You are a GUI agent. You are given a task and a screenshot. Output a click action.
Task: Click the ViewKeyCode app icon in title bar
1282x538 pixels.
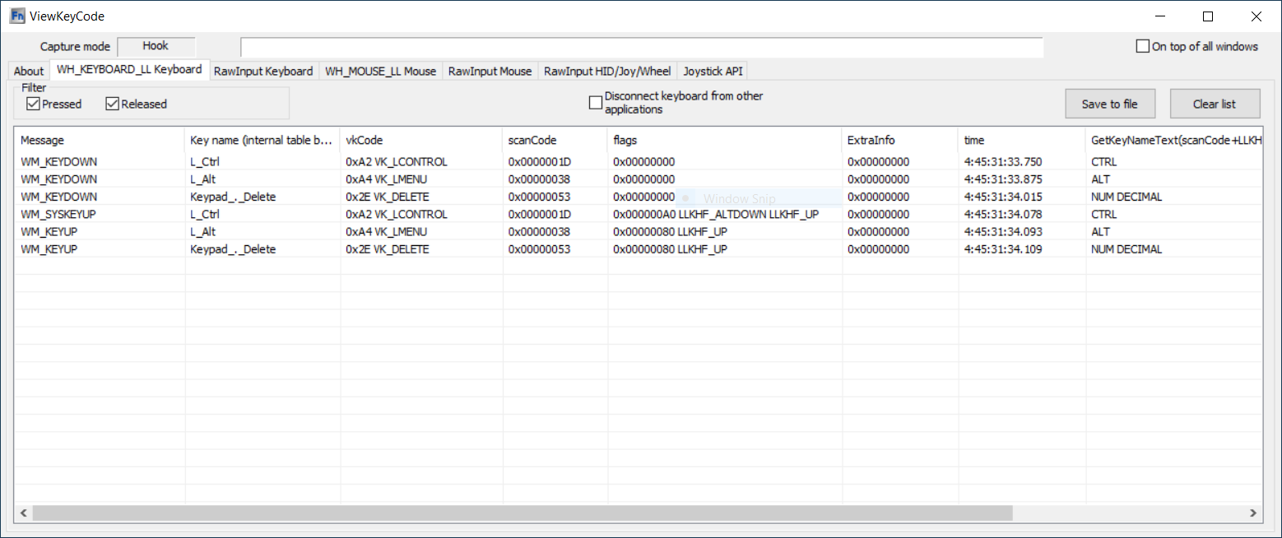(16, 16)
